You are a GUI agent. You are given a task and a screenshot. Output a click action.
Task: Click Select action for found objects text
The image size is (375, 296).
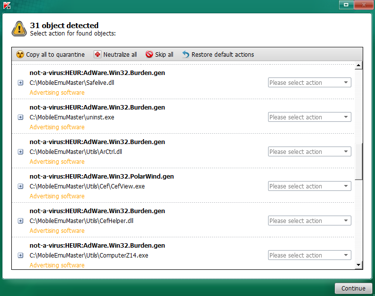click(x=73, y=33)
